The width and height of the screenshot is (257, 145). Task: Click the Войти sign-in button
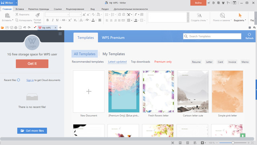tap(198, 3)
